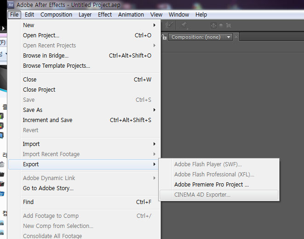Close the open File menu

[14, 15]
